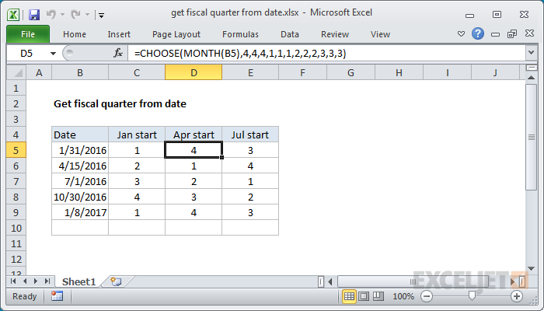
Task: Switch to the Review ribbon tab
Action: coord(335,34)
